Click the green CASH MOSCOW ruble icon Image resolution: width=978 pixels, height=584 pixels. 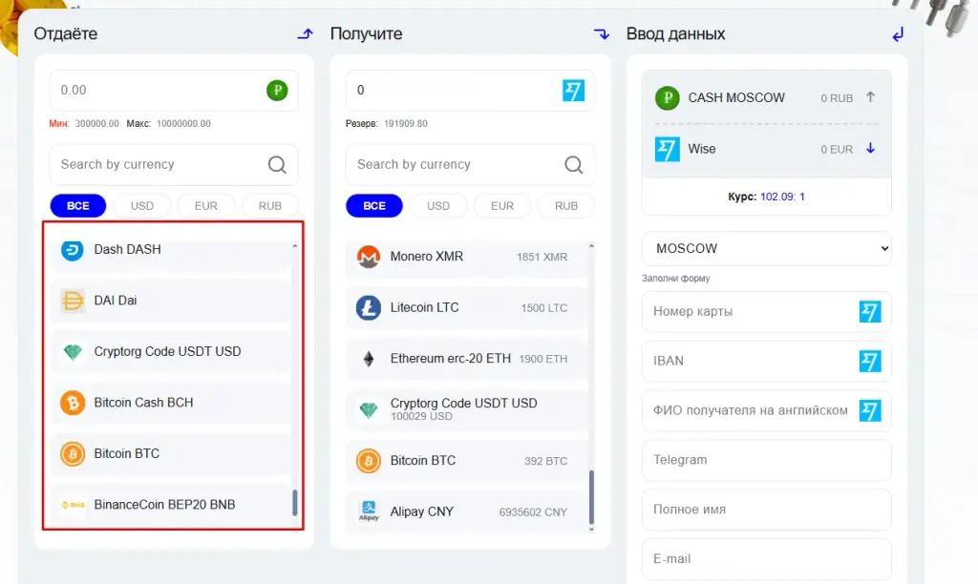pos(668,98)
